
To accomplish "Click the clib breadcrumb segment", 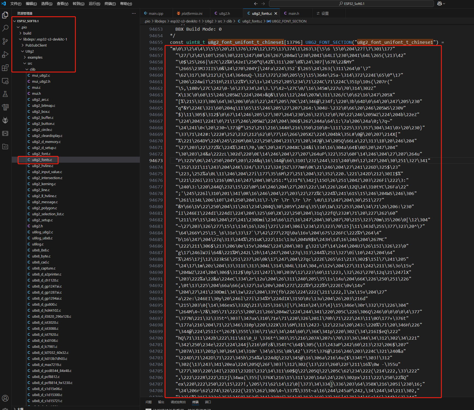I will pos(229,21).
